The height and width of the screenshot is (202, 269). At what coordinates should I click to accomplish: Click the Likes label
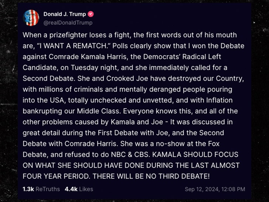[85, 189]
